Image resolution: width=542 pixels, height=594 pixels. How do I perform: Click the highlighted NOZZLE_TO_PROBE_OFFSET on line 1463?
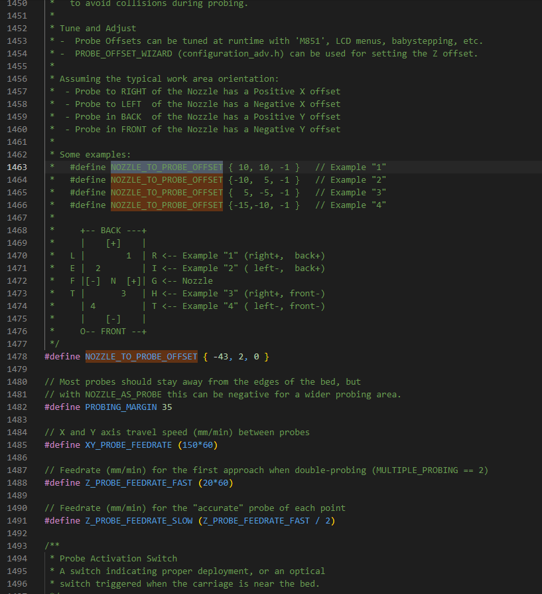[167, 167]
